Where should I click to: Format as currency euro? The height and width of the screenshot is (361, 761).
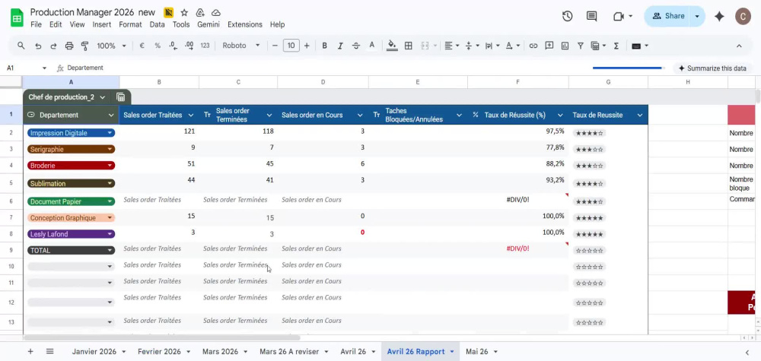click(x=142, y=46)
